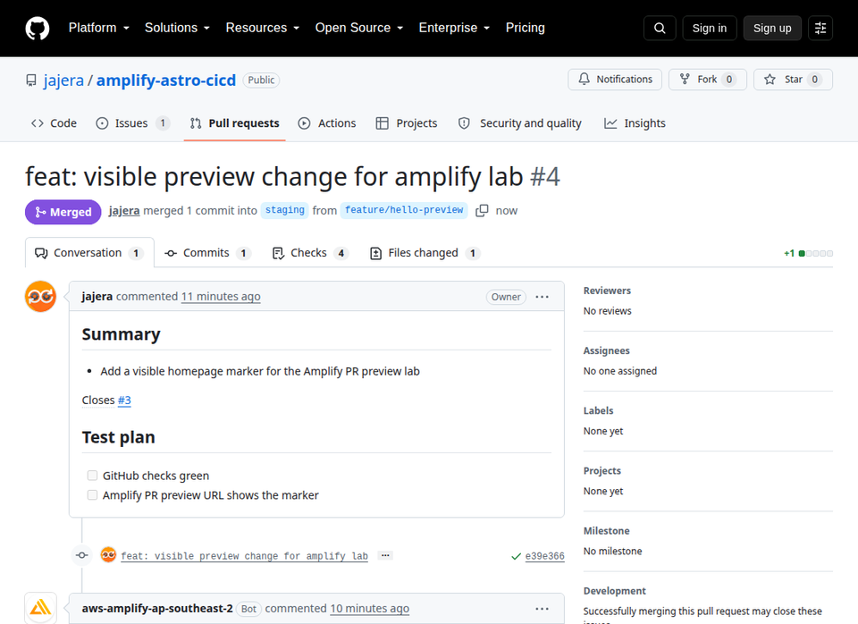Click the Owner badge on the comment
The height and width of the screenshot is (624, 858).
click(506, 297)
